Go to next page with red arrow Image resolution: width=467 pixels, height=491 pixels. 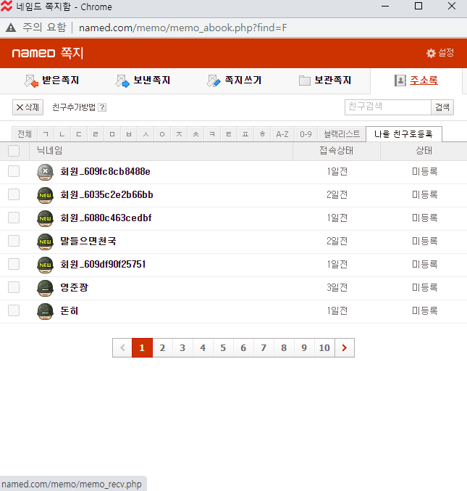(x=345, y=348)
